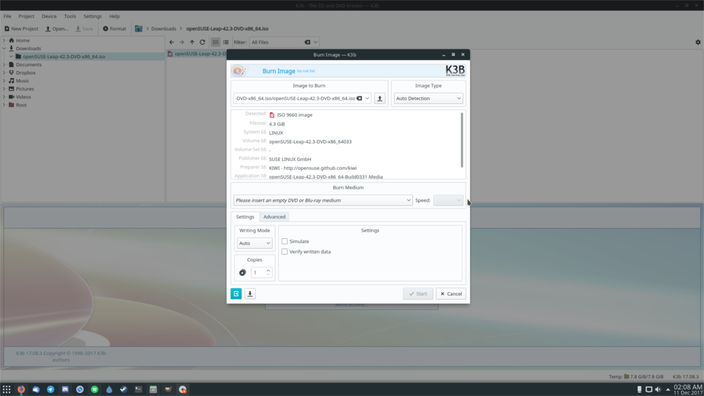Open the Filter All Files dropdown arrow

[x=316, y=42]
